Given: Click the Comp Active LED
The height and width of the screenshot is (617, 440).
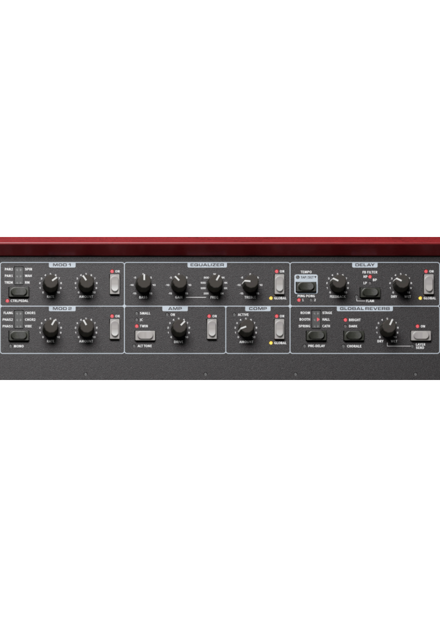Looking at the screenshot, I should coord(234,315).
